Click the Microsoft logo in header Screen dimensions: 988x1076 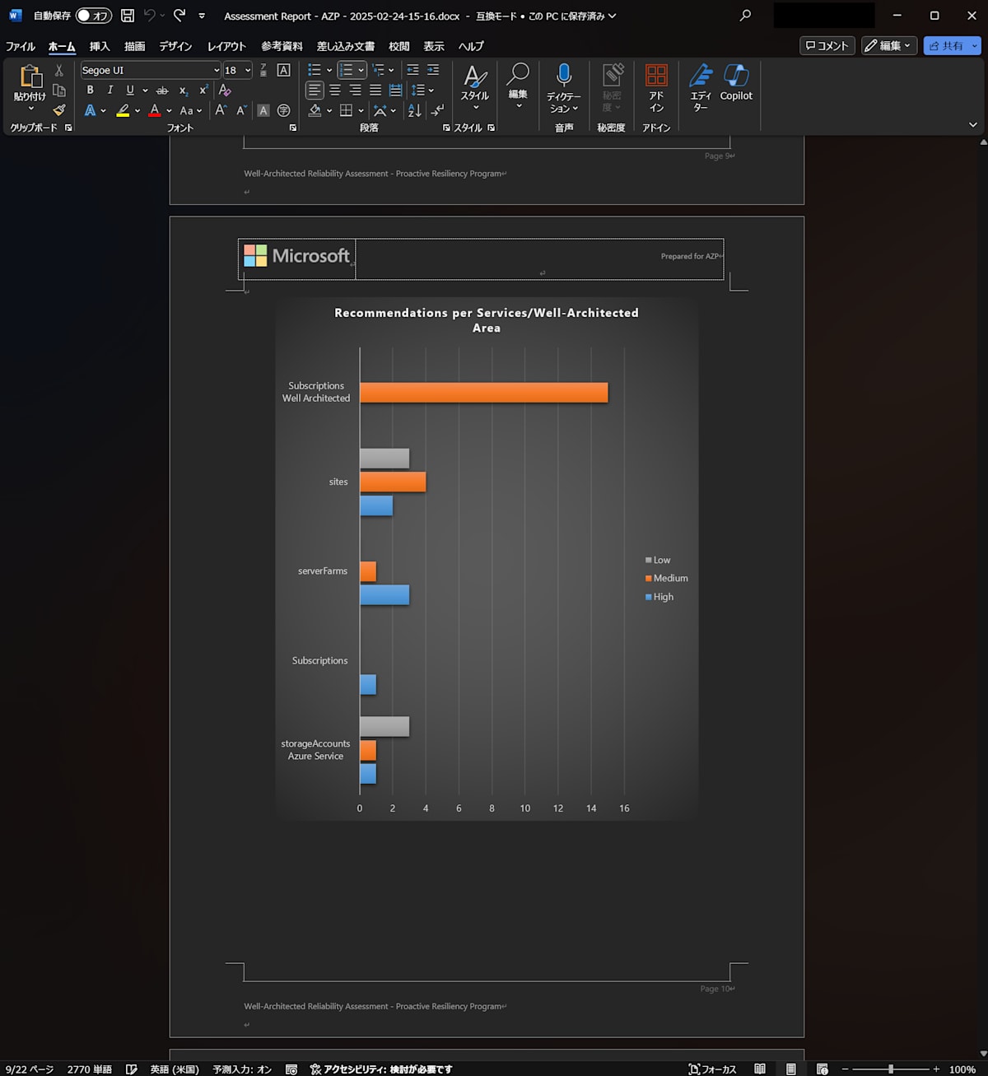297,256
